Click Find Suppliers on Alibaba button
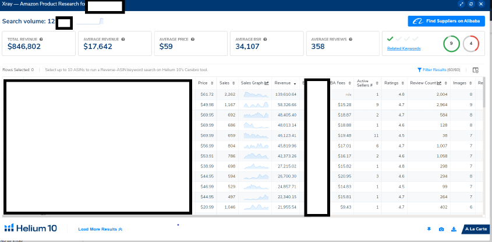Image resolution: width=492 pixels, height=242 pixels. tap(446, 21)
